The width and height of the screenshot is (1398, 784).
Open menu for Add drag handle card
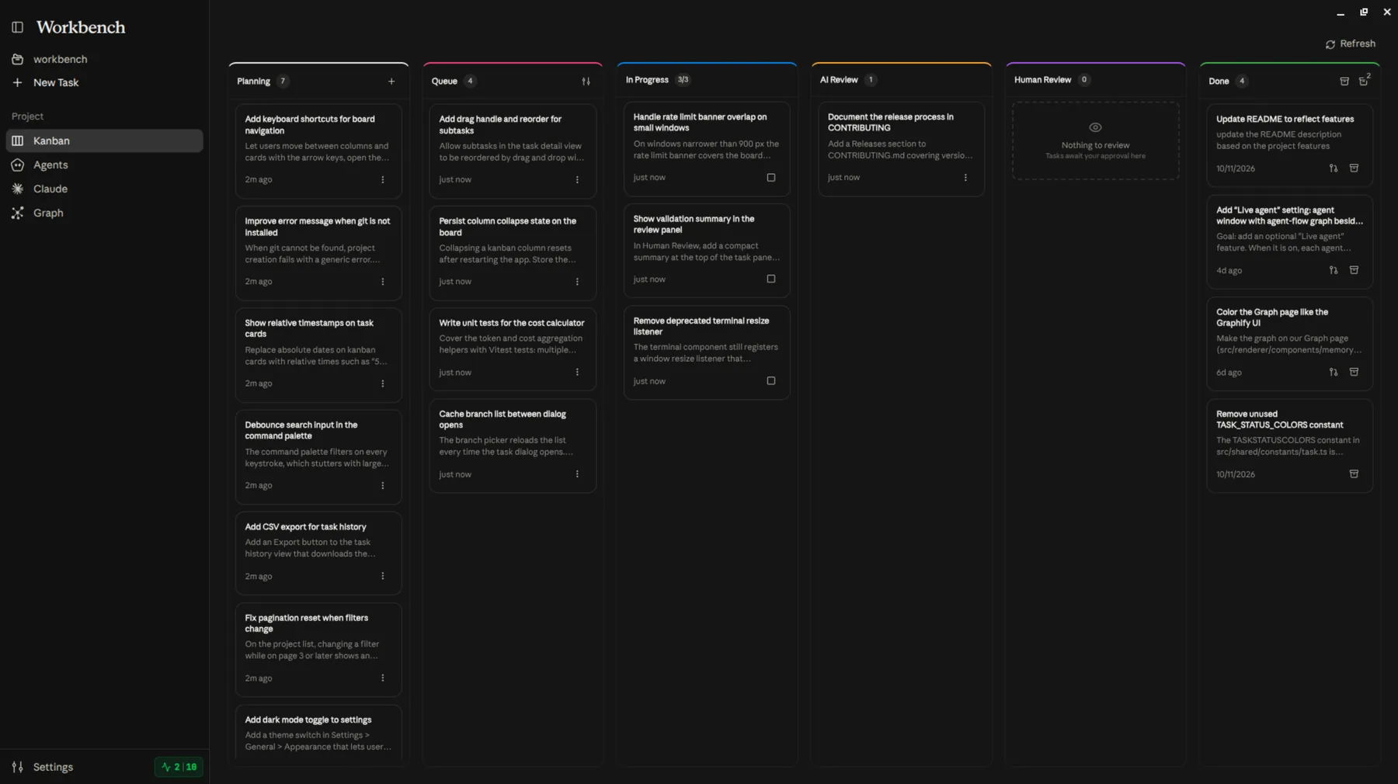(577, 180)
